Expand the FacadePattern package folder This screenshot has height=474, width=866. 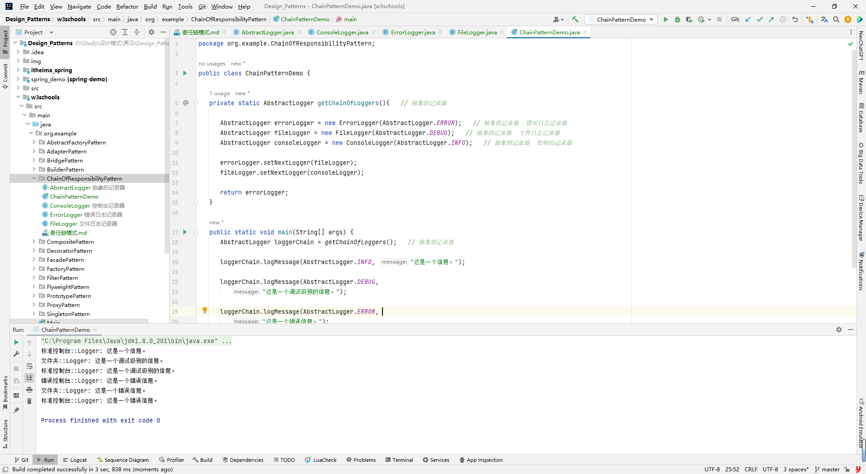click(34, 260)
